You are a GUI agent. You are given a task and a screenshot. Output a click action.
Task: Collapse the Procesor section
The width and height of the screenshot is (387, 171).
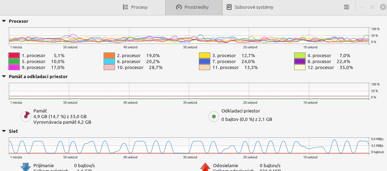[x=4, y=21]
